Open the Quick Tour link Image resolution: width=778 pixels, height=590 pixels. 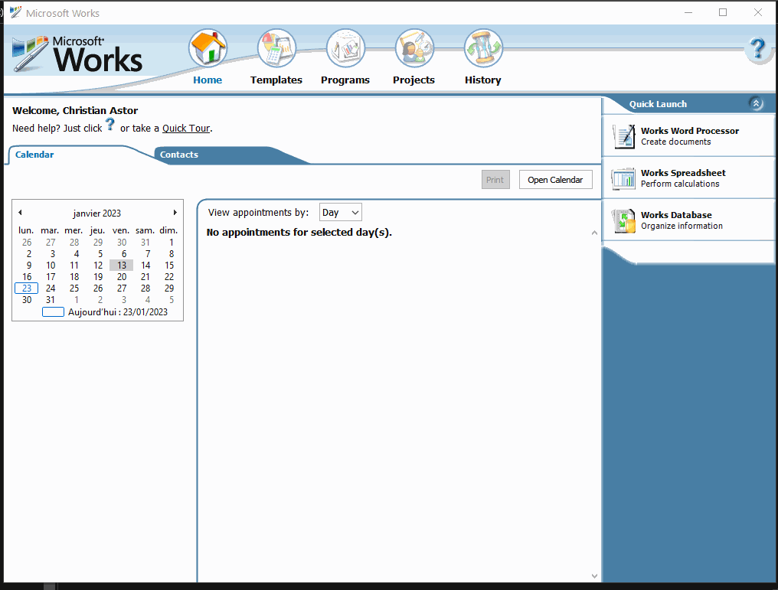coord(186,129)
